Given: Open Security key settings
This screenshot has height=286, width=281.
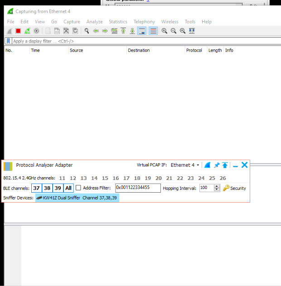Looking at the screenshot, I should (234, 188).
